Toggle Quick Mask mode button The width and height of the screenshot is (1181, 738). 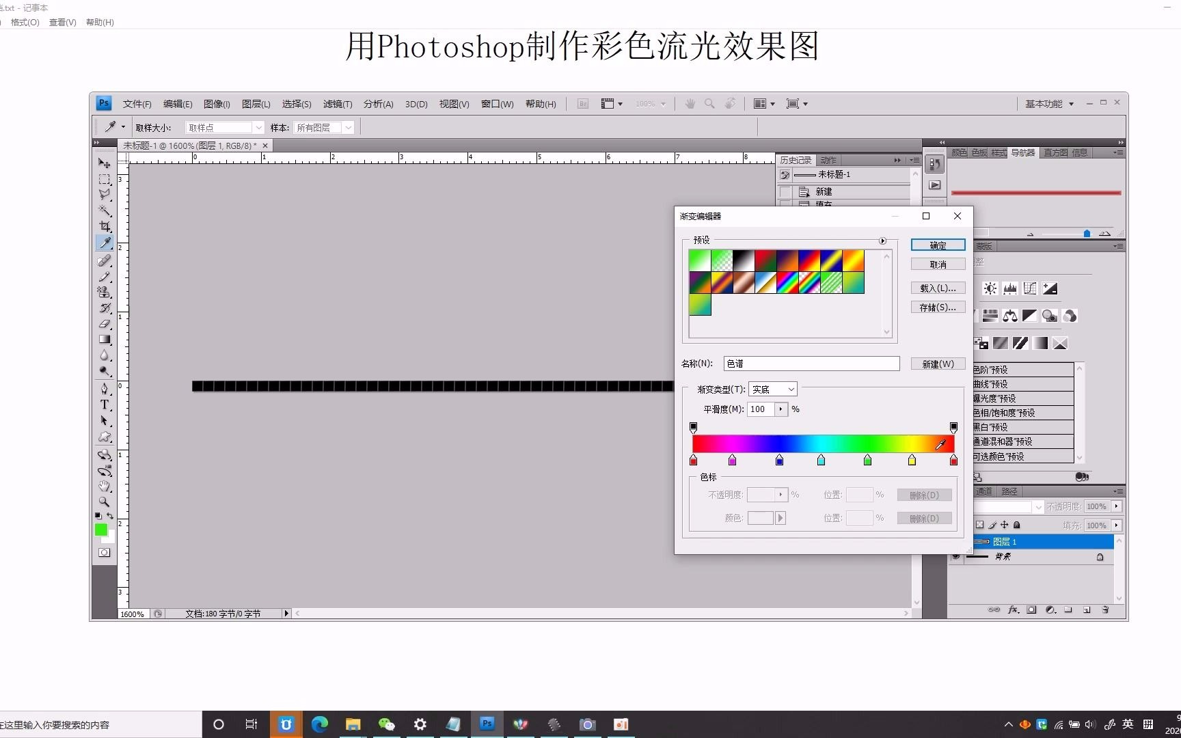104,552
